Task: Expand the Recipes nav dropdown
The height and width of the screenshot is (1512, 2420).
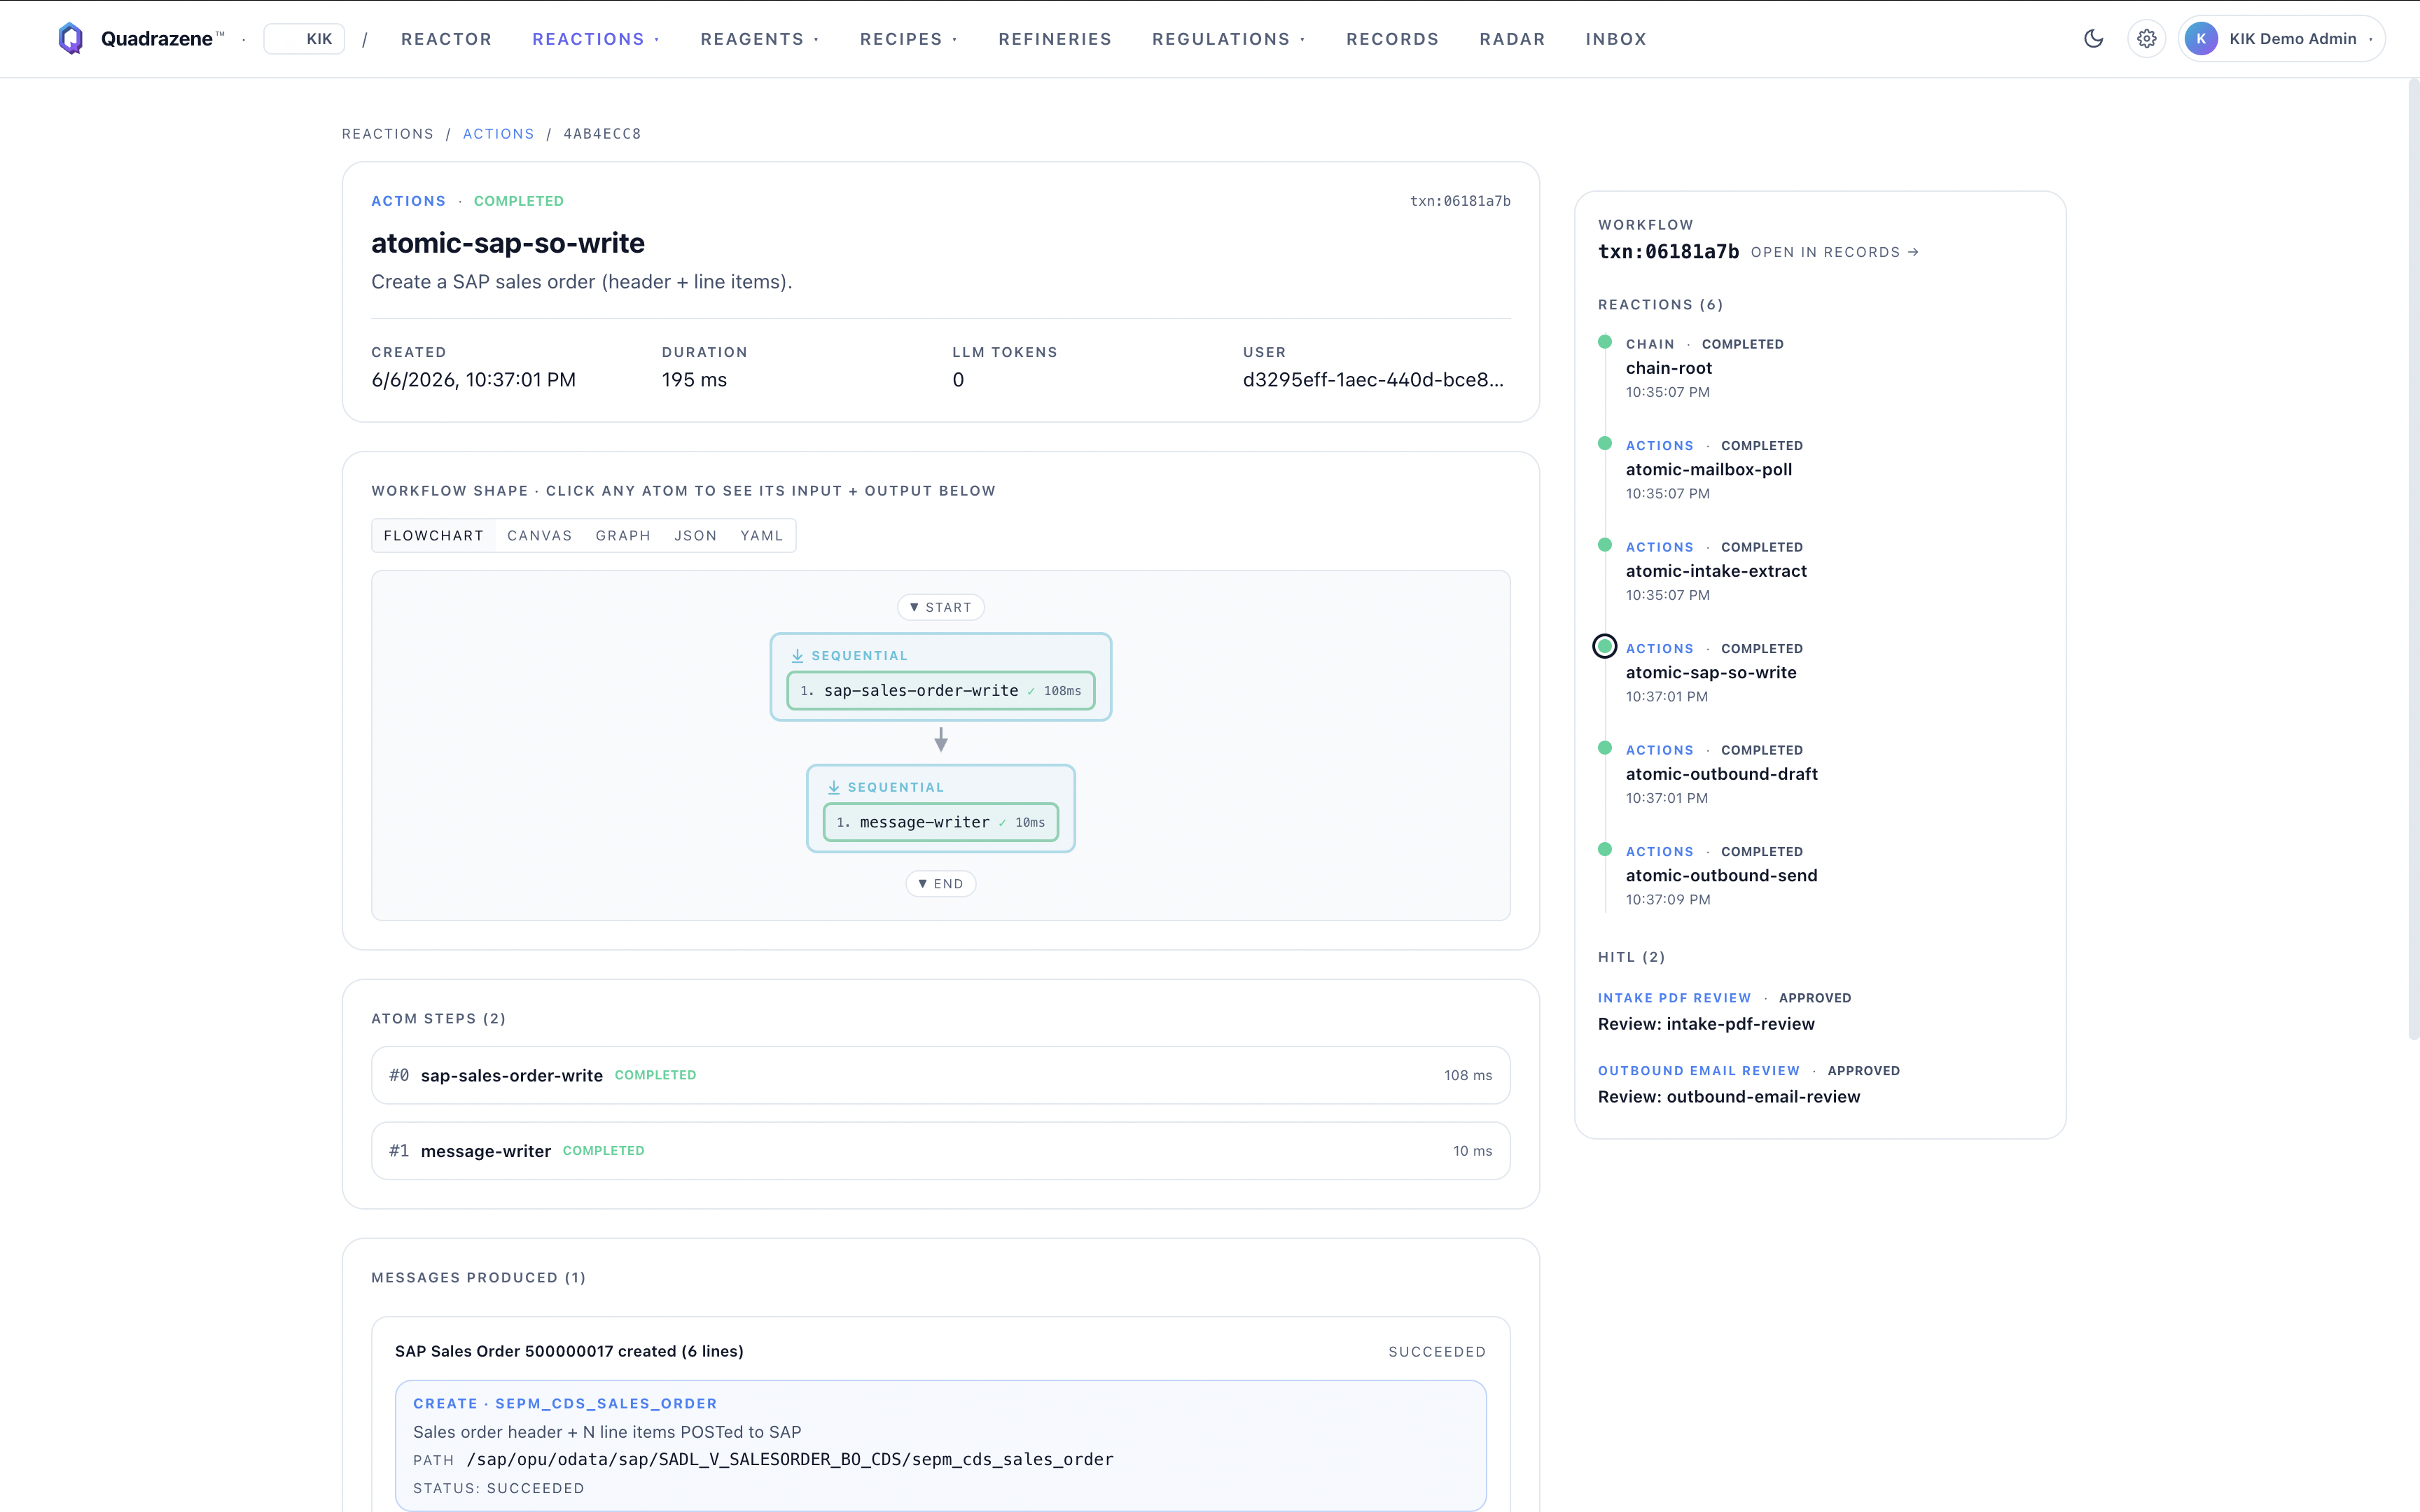Action: click(909, 39)
